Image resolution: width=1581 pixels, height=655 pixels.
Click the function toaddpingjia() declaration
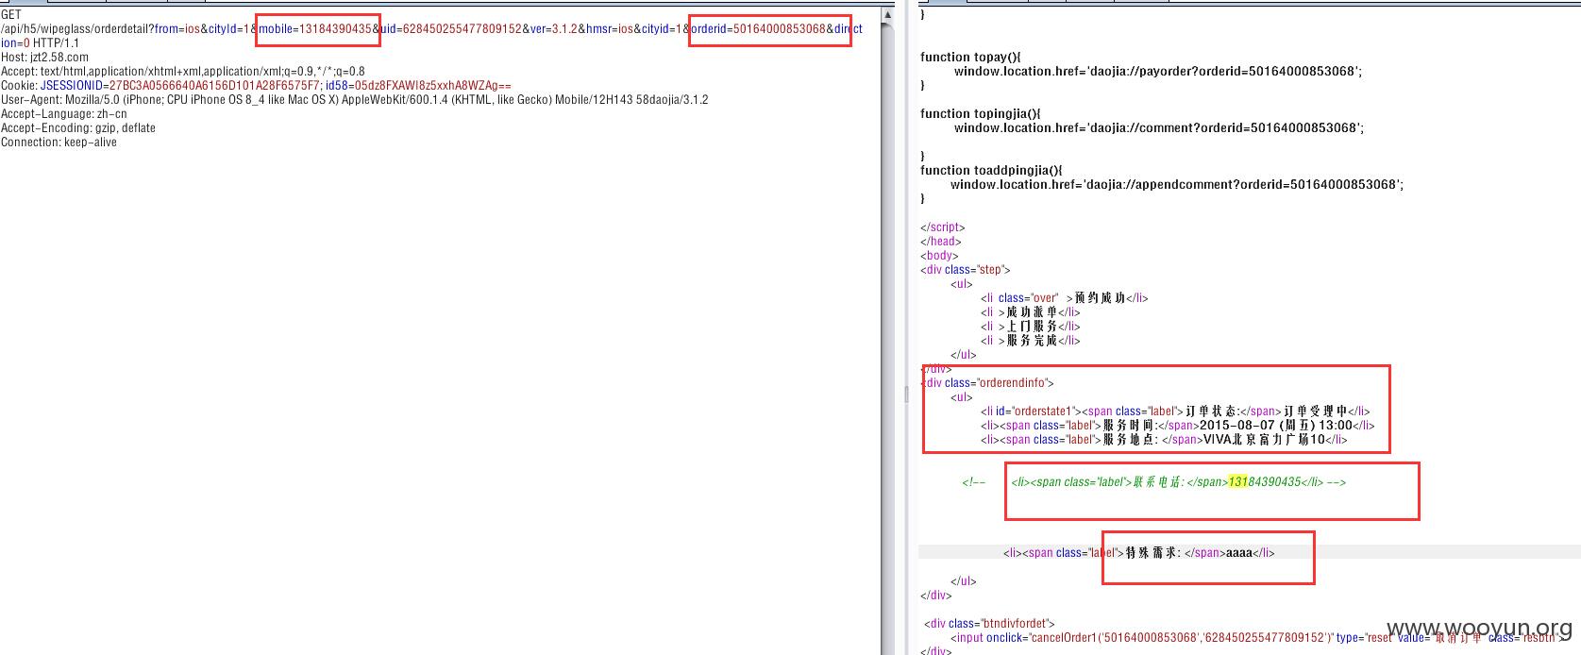(991, 171)
